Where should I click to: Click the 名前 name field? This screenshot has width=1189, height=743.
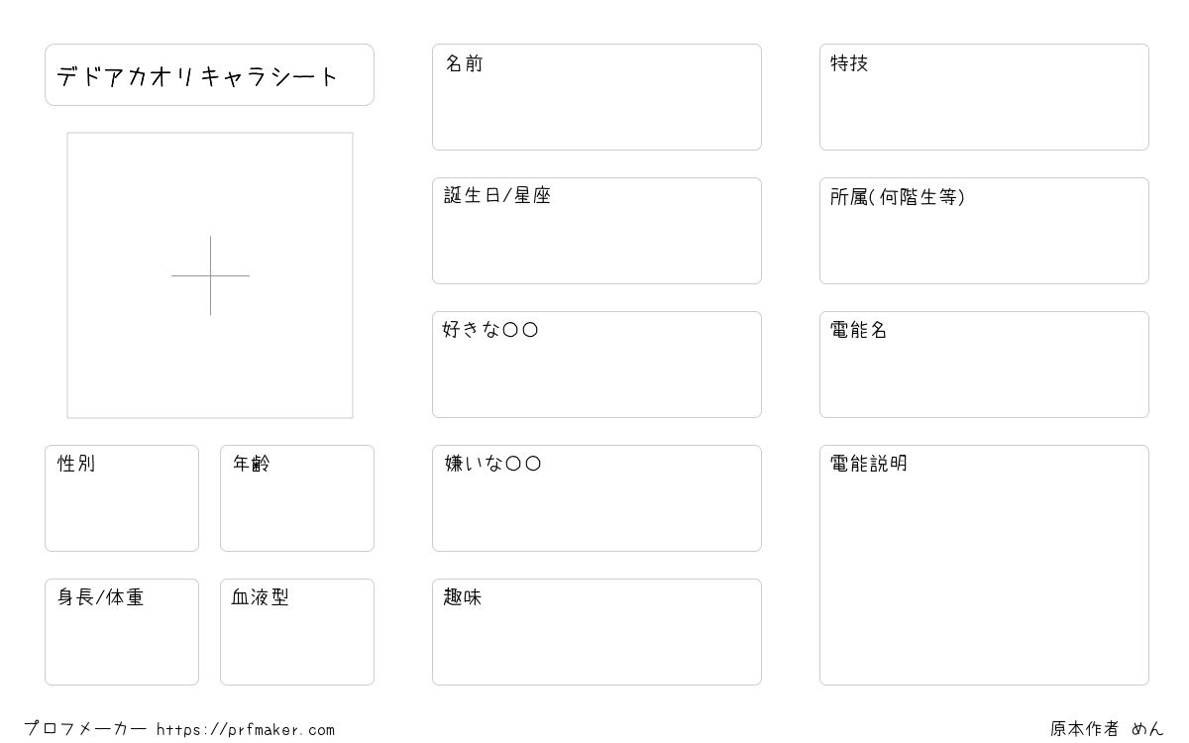(x=596, y=97)
